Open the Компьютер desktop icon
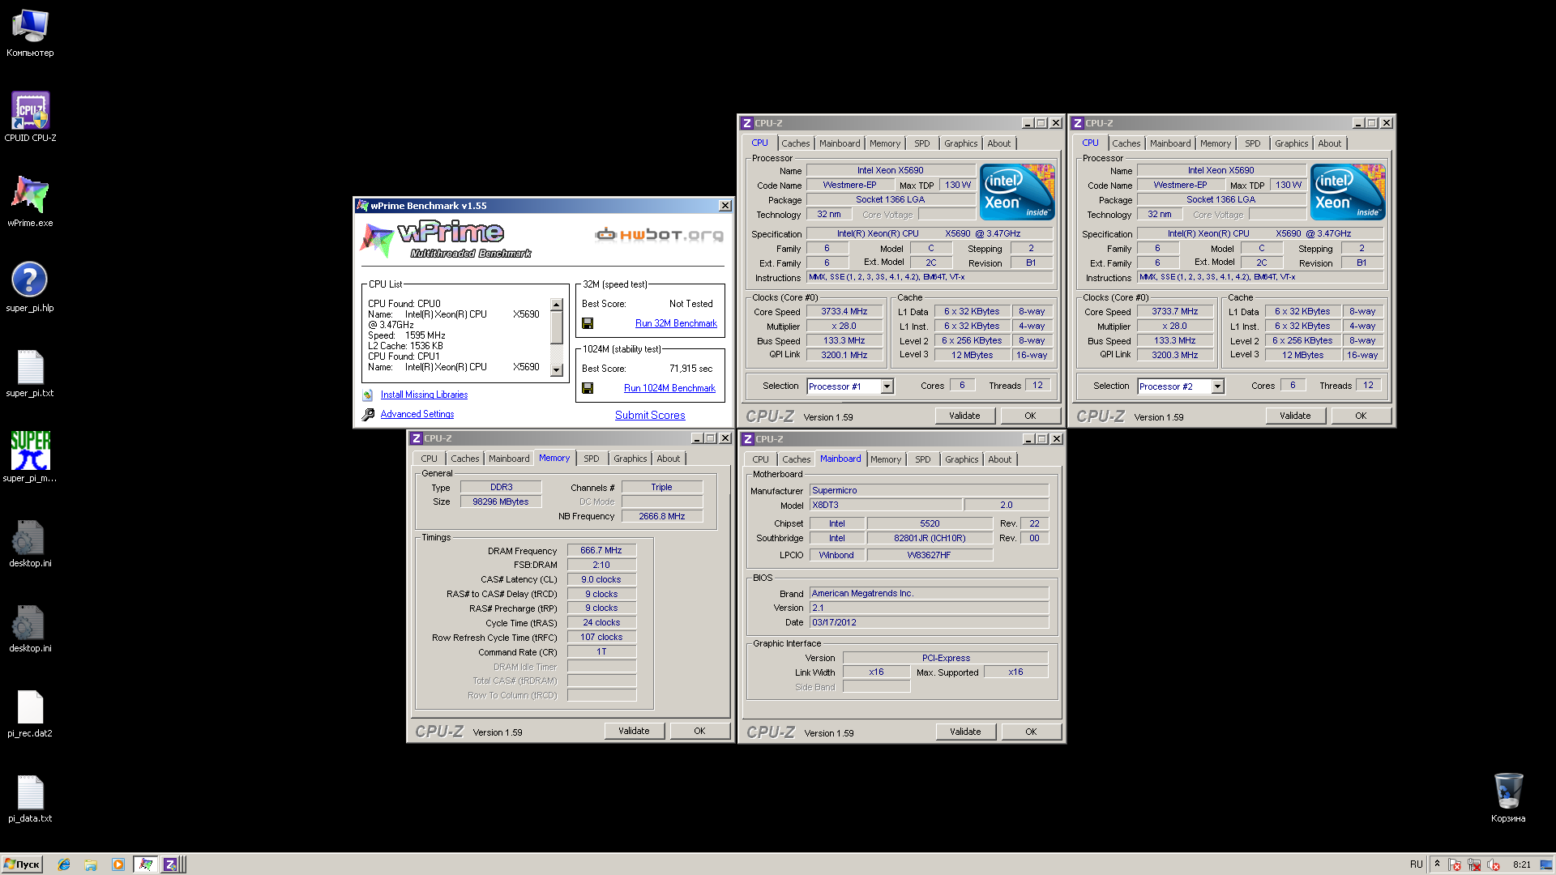The height and width of the screenshot is (875, 1556). 30,32
